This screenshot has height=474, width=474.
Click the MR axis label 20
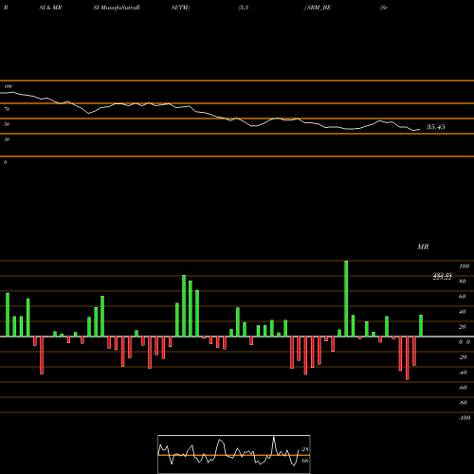coord(462,327)
